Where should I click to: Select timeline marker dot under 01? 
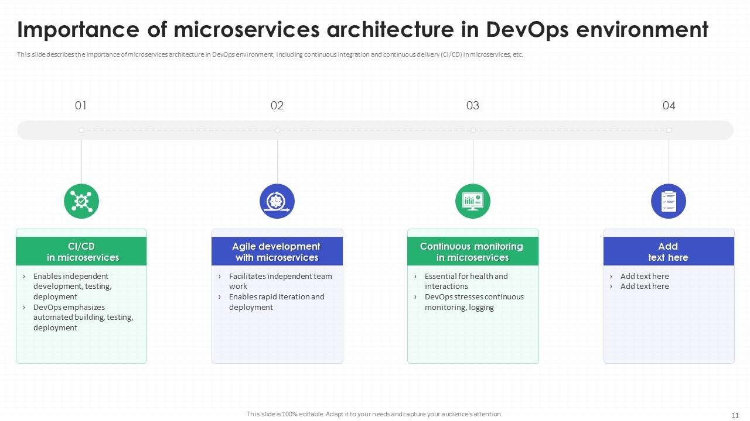[81, 130]
